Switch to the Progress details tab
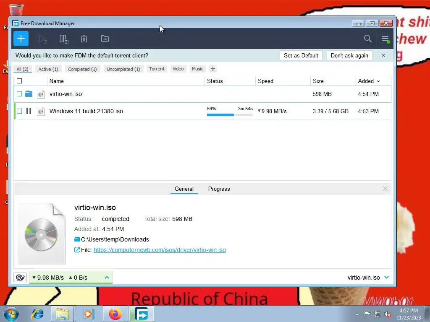Viewport: 430px width, 322px height. point(219,189)
